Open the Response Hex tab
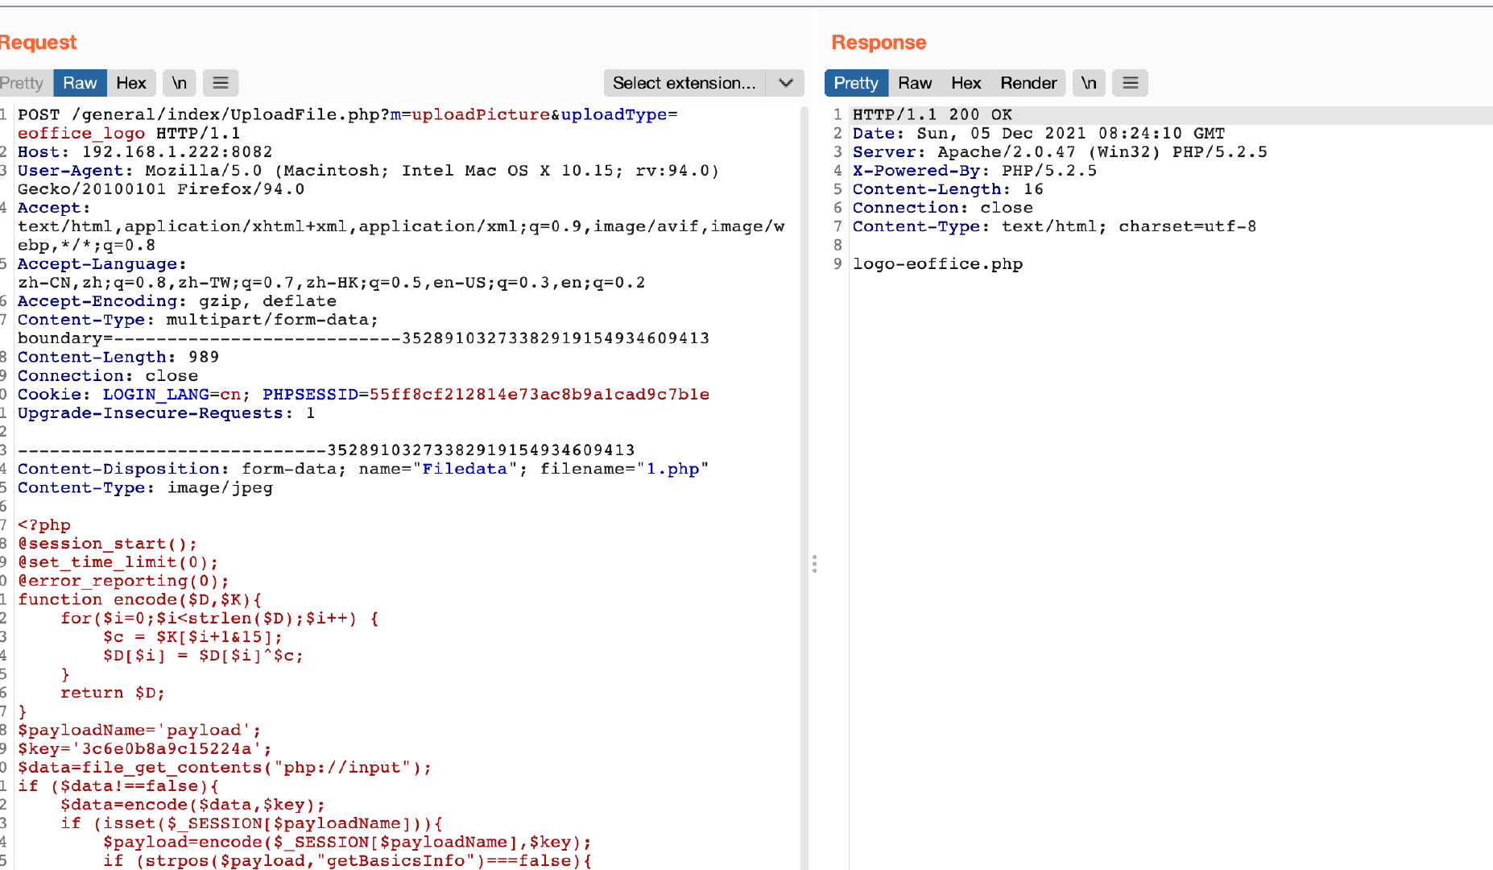 coord(966,83)
